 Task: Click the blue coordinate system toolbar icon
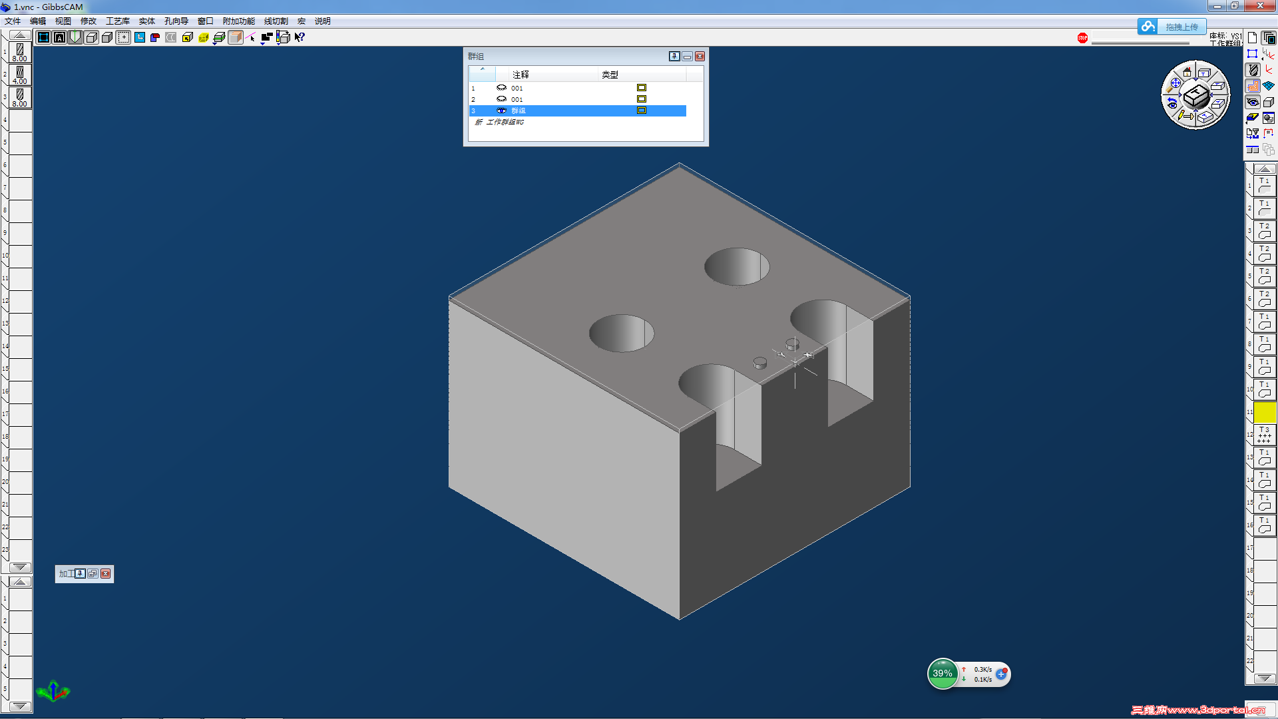click(x=140, y=38)
